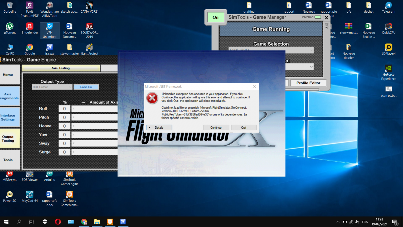
Task: Toggle the On button in Game Manager
Action: pyautogui.click(x=216, y=17)
